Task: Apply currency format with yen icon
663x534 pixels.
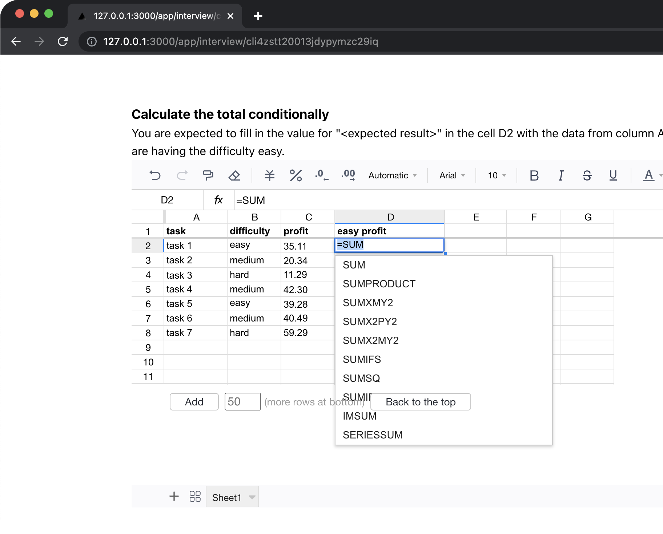Action: 269,175
